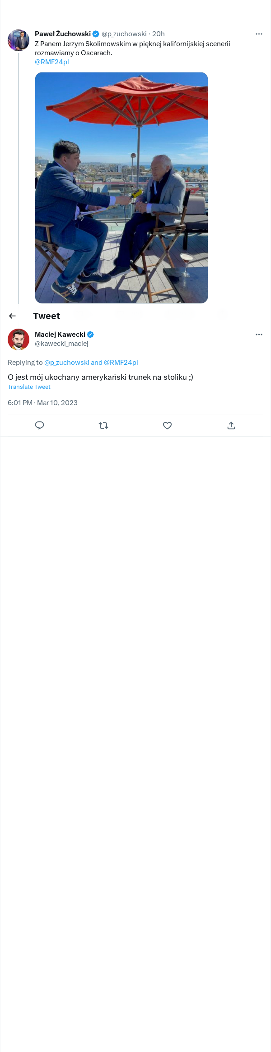Screen dimensions: 271x1052
Task: Open Paweł Żuchowski's profile avatar
Action: tap(19, 40)
